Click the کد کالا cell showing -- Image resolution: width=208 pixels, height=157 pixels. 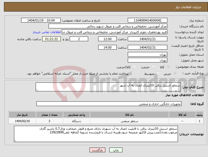pyautogui.click(x=182, y=121)
